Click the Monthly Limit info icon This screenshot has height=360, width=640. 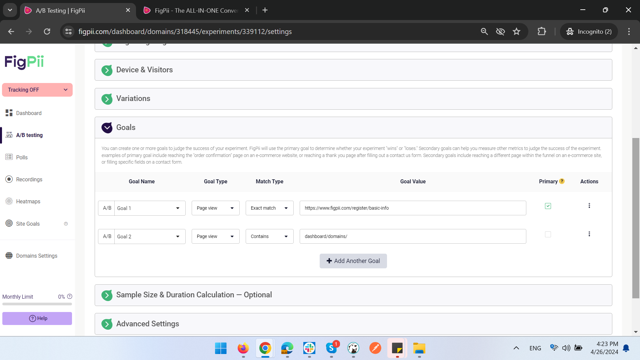(x=70, y=296)
